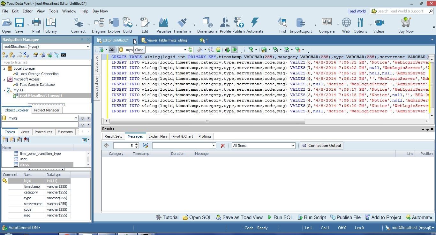
Task: Click the editor horizontal scrollbar
Action: point(207,121)
